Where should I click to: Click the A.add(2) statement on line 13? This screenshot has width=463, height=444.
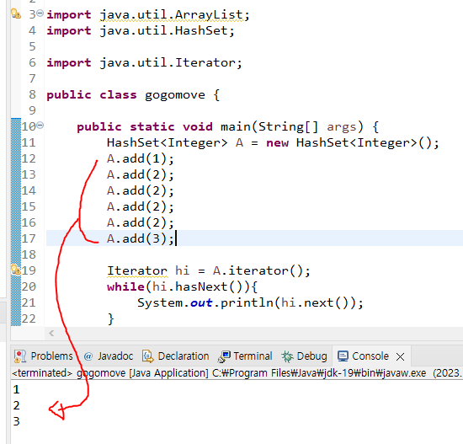pyautogui.click(x=141, y=174)
